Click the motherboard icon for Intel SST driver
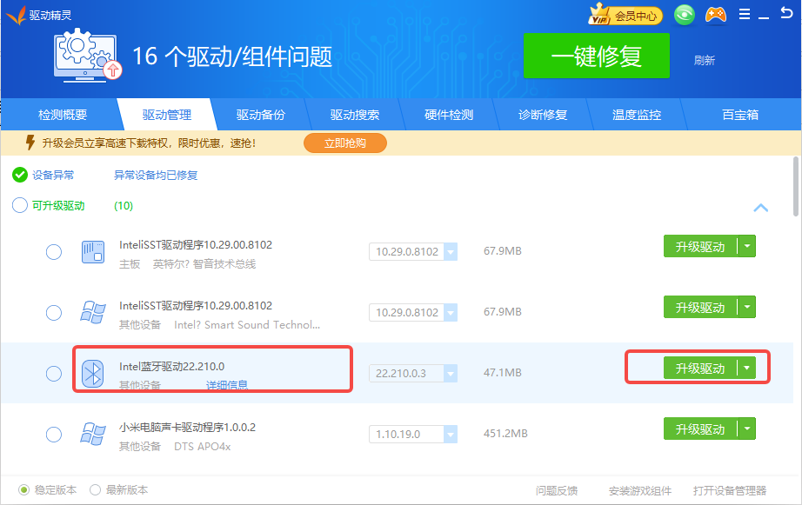 (x=92, y=252)
